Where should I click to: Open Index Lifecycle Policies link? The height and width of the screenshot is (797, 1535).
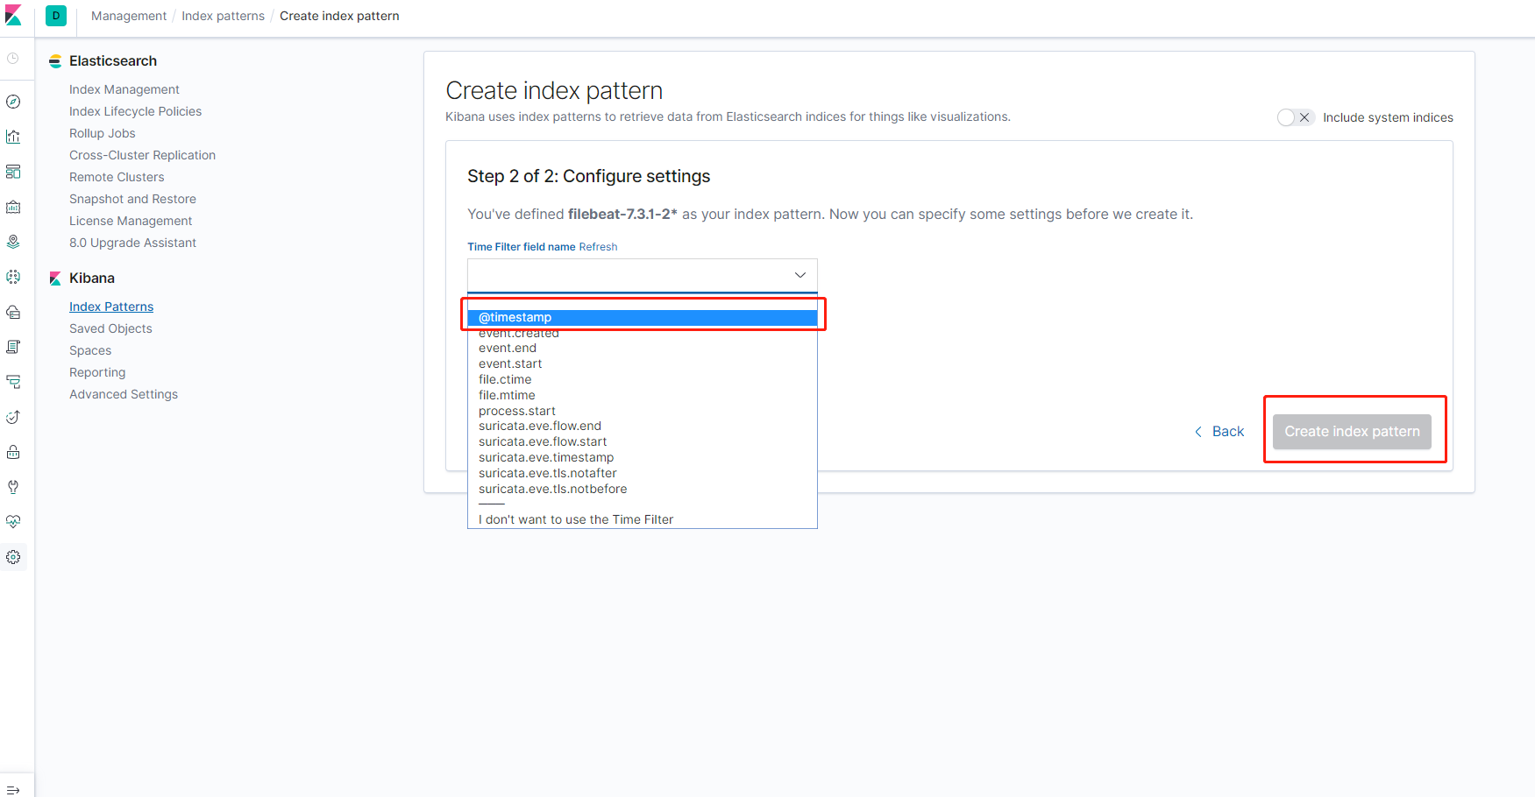pyautogui.click(x=135, y=111)
